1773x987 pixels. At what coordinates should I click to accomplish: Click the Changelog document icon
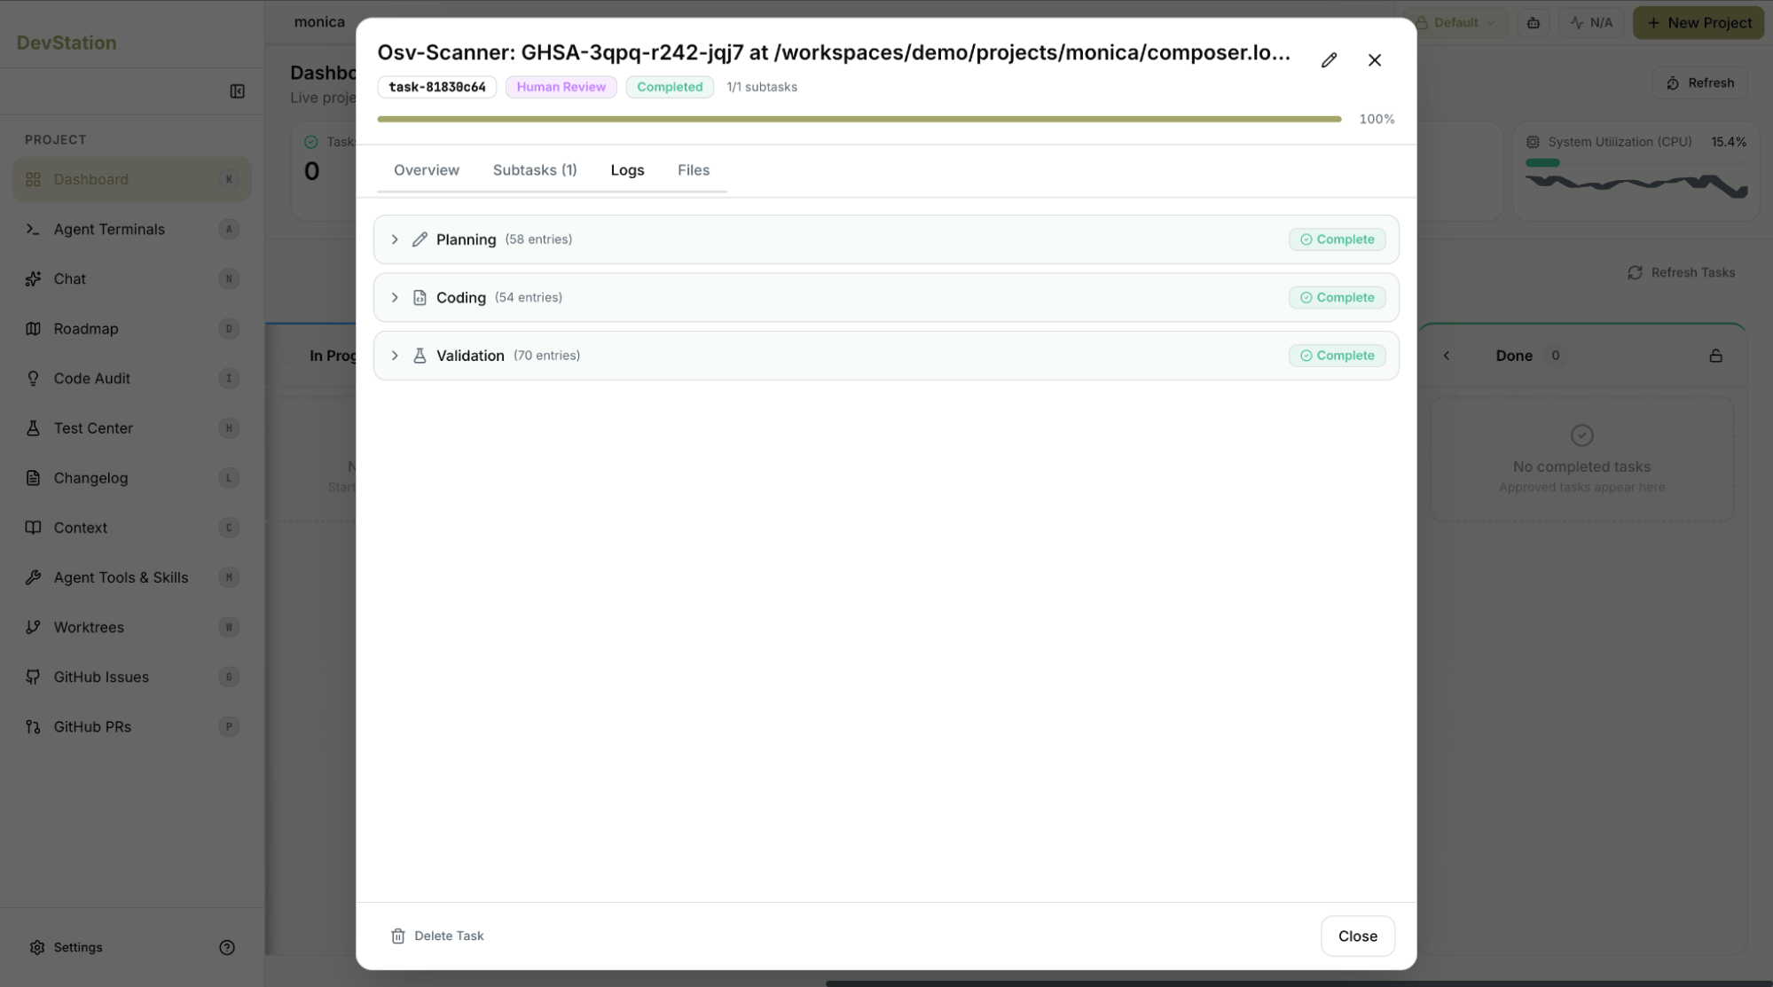tap(33, 478)
